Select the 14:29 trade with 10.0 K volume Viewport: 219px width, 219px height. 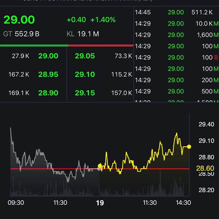click(x=177, y=23)
